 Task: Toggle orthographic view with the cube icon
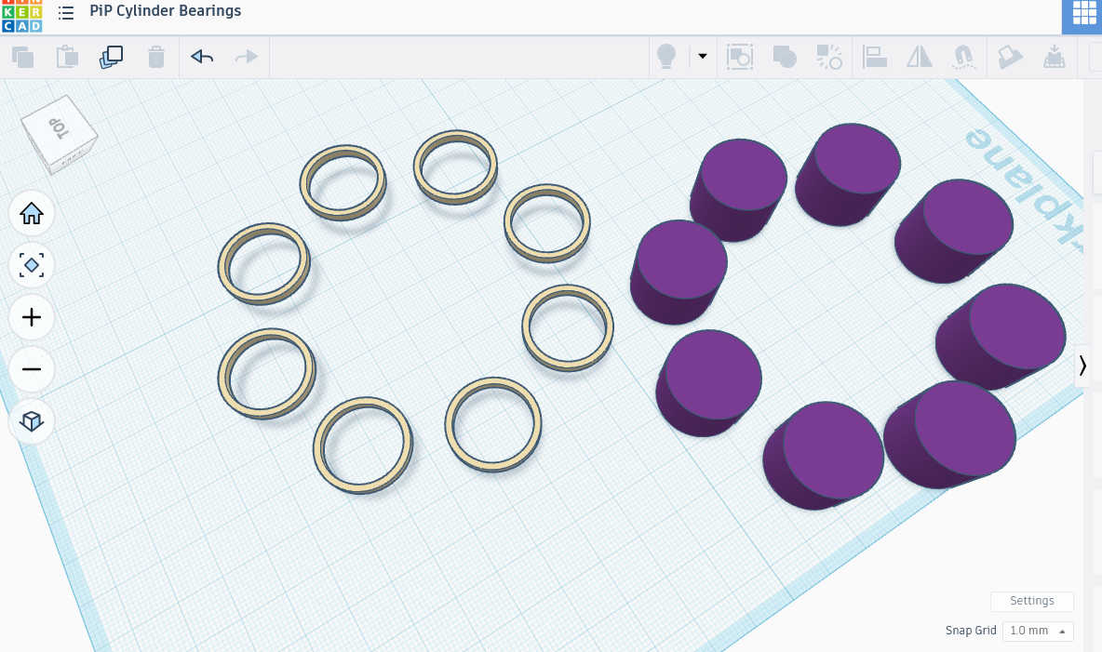click(x=32, y=421)
